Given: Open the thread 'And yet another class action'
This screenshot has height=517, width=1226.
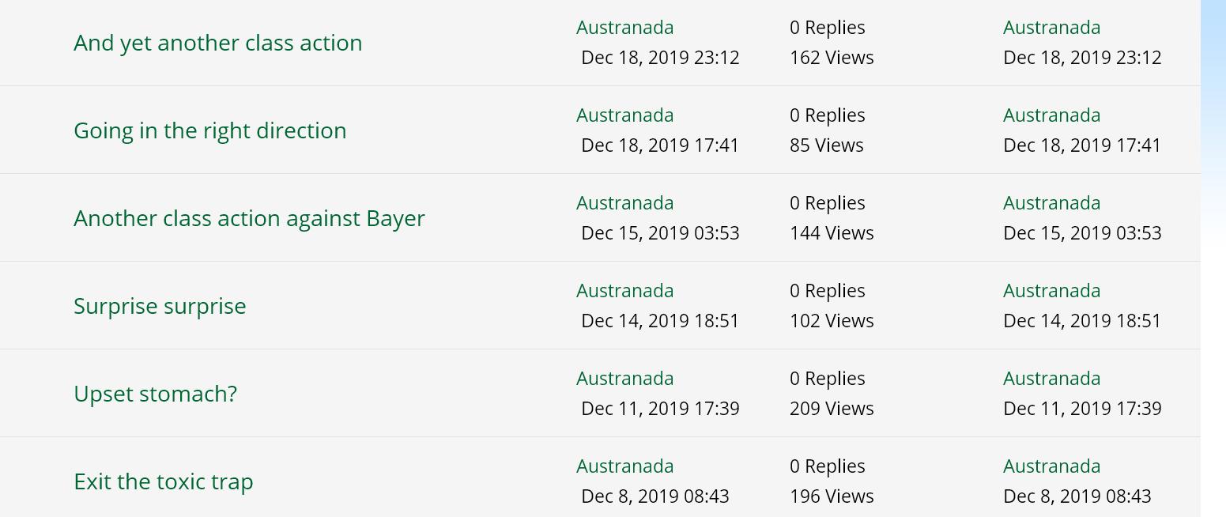Looking at the screenshot, I should (x=217, y=43).
